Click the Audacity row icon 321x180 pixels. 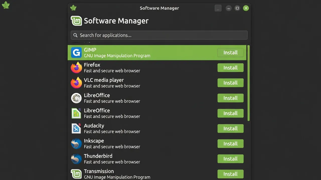tap(76, 128)
